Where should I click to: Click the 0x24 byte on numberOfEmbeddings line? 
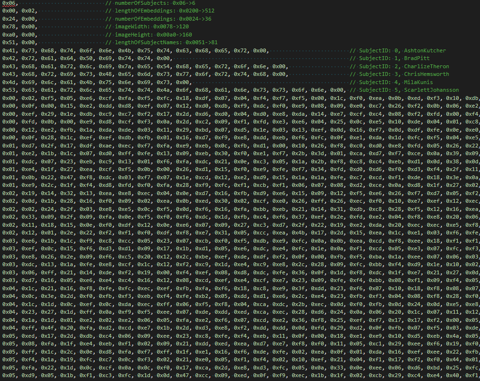pos(8,19)
